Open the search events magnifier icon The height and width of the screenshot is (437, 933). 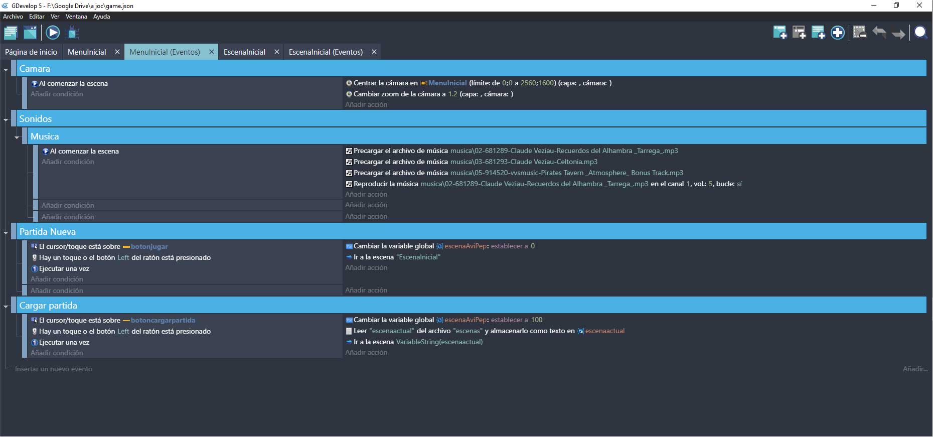click(921, 33)
